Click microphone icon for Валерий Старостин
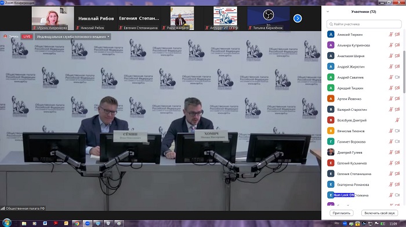The height and width of the screenshot is (227, 406). pyautogui.click(x=391, y=109)
